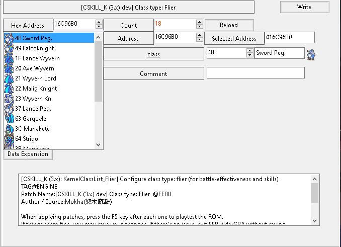This screenshot has height=247, width=341.
Task: Select list row 3C Manakete
Action: pos(49,129)
